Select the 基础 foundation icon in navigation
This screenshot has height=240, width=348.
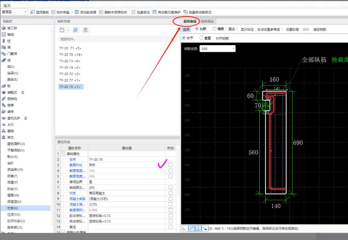pyautogui.click(x=4, y=131)
